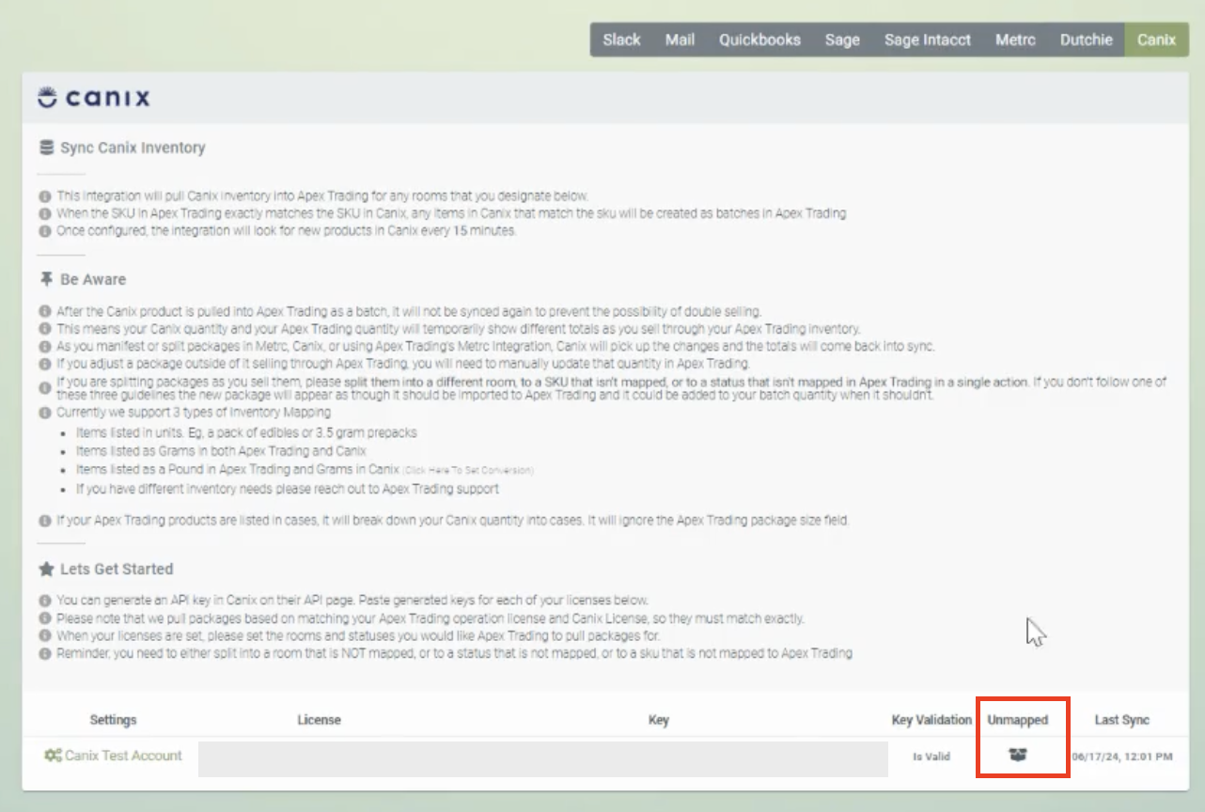
Task: Click the star icon beside Lets Get Started
Action: pyautogui.click(x=46, y=569)
